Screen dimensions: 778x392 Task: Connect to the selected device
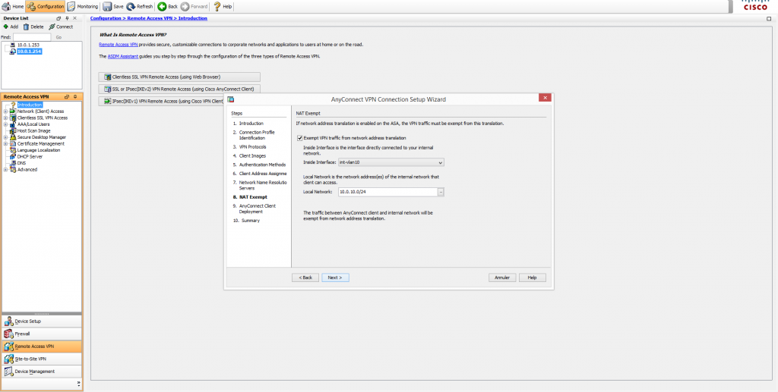click(61, 27)
